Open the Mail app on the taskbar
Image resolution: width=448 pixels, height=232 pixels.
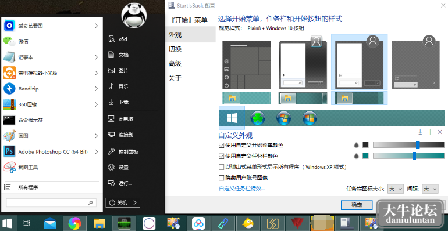(x=50, y=223)
